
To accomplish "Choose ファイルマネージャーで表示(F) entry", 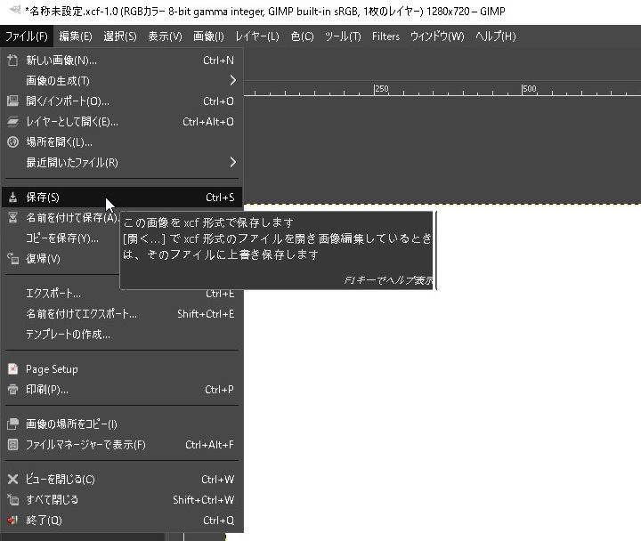I will (x=85, y=445).
